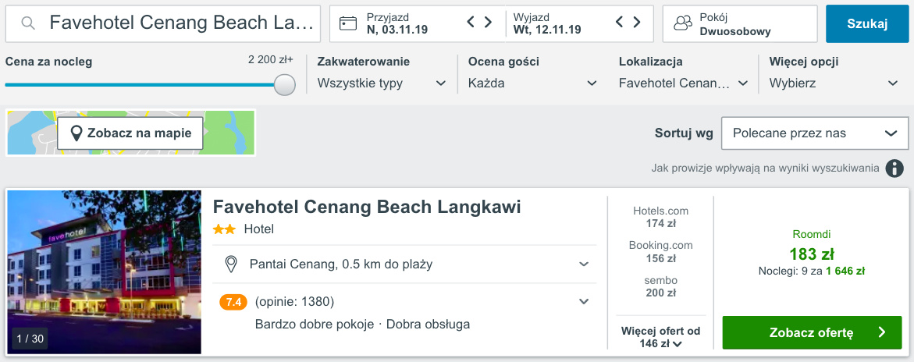Expand Więcej ofert od 146 zł

point(660,338)
